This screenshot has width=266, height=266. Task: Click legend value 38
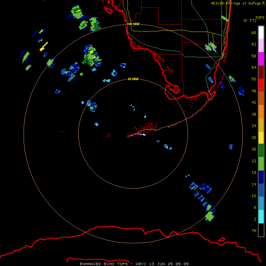pos(254,114)
